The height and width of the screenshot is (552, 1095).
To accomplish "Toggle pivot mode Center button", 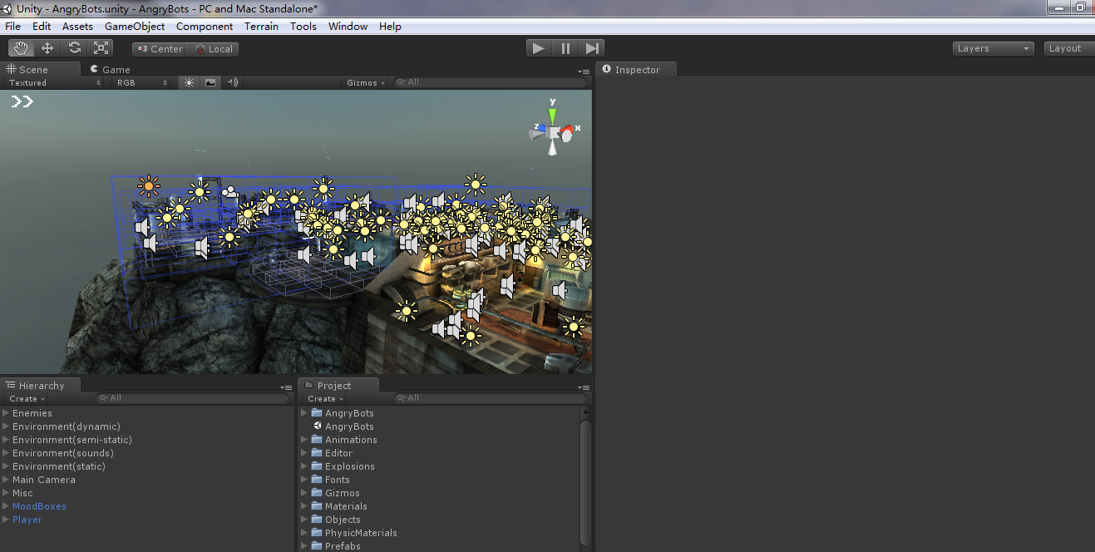I will click(x=159, y=49).
